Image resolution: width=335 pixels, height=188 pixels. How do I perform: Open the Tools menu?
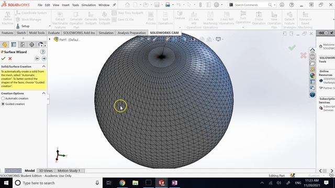click(x=75, y=5)
